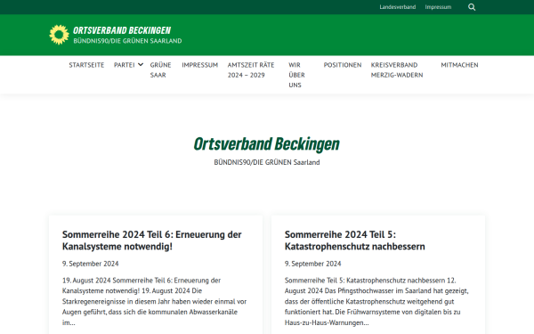Expand the Partei submenu chevron

tap(141, 65)
